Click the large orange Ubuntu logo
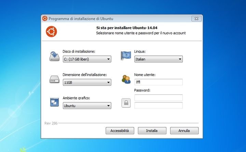Image resolution: width=246 pixels, height=152 pixels. [x=52, y=31]
